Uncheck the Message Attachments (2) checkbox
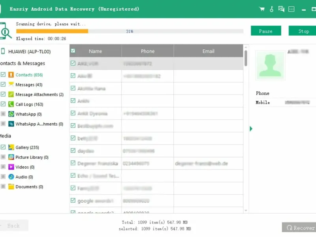Screen dimensions: 316x237 3,94
